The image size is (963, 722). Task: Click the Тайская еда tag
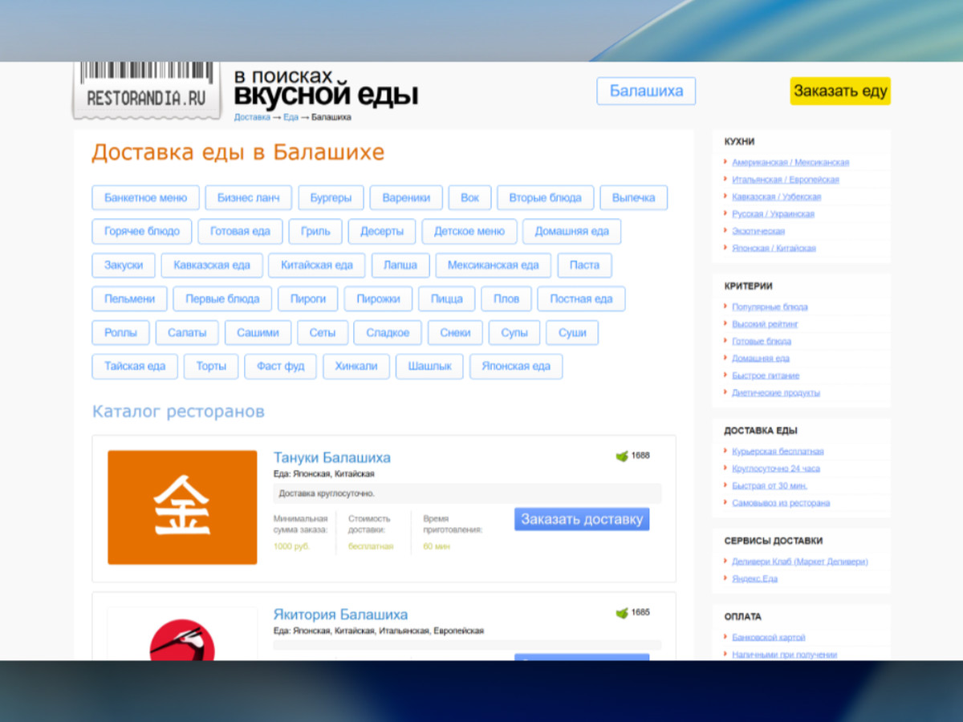(135, 366)
